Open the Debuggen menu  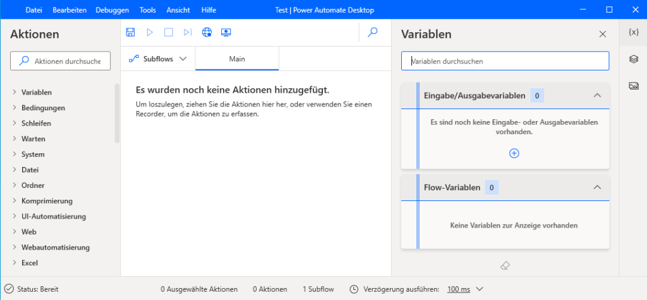[112, 10]
